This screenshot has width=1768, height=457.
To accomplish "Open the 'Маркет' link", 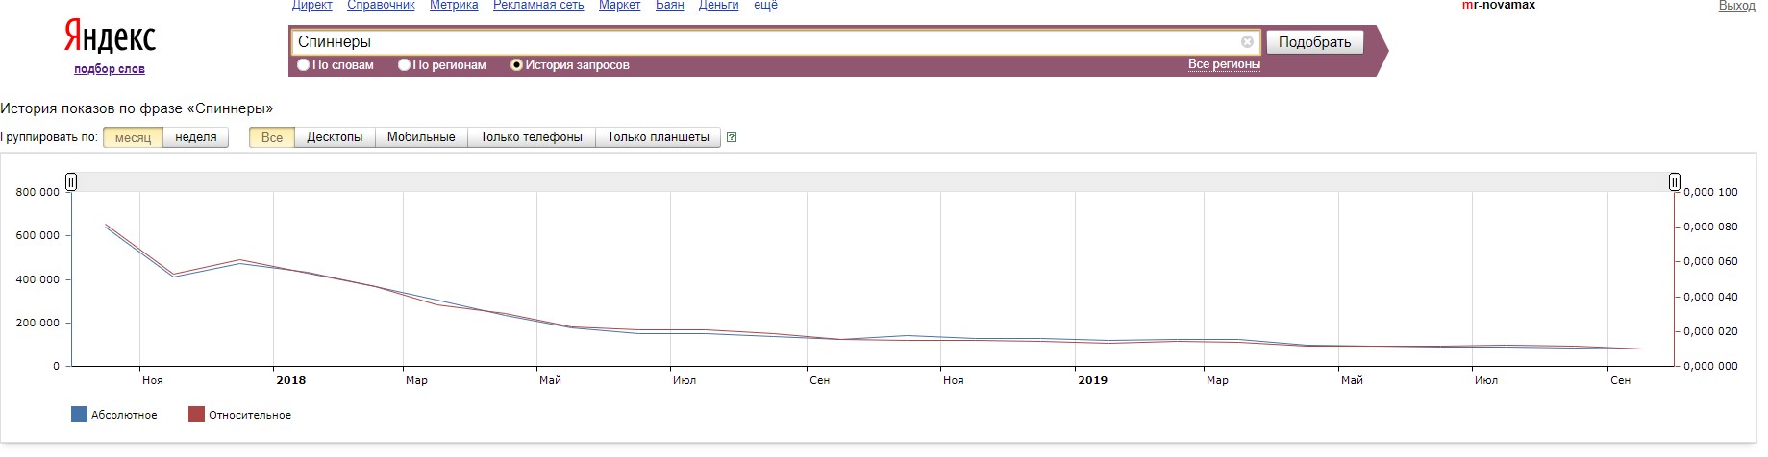I will click(619, 5).
